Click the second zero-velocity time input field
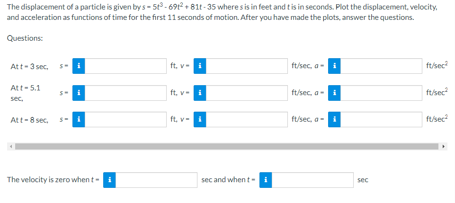This screenshot has width=455, height=203. pos(312,180)
